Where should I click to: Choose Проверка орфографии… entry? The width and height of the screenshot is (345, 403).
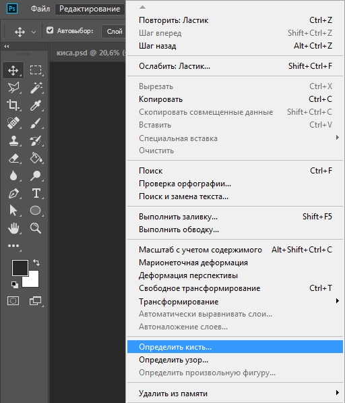[x=235, y=184]
